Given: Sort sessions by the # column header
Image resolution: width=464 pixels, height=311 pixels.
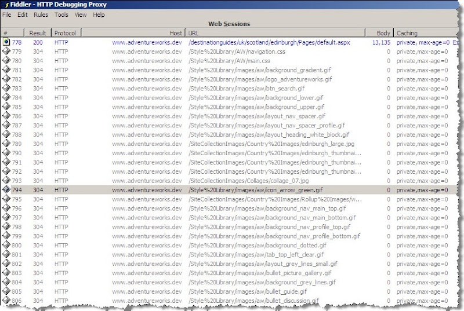Looking at the screenshot, I should (12, 33).
